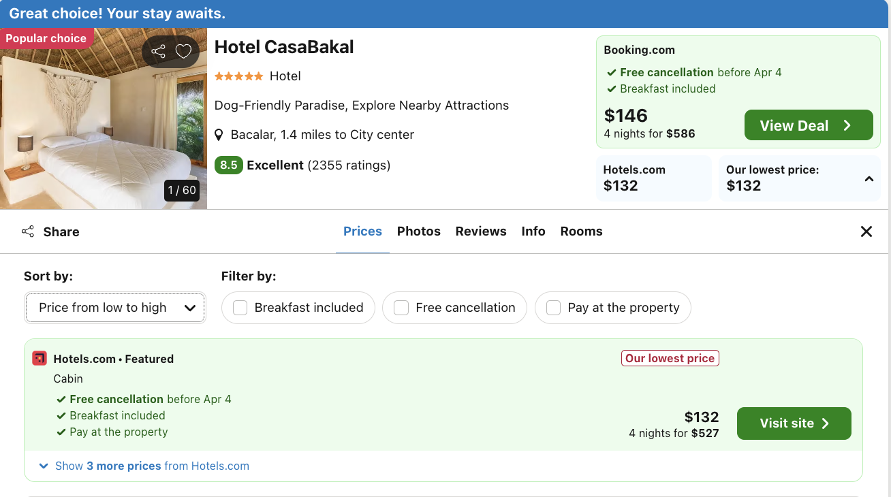Open the Price from low to high dropdown
The image size is (891, 497).
pyautogui.click(x=115, y=308)
